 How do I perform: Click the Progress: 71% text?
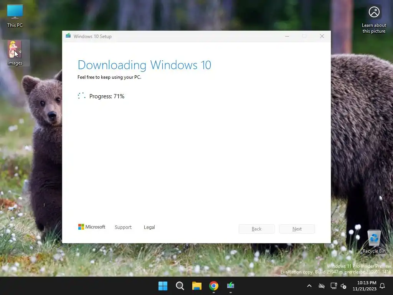[107, 96]
